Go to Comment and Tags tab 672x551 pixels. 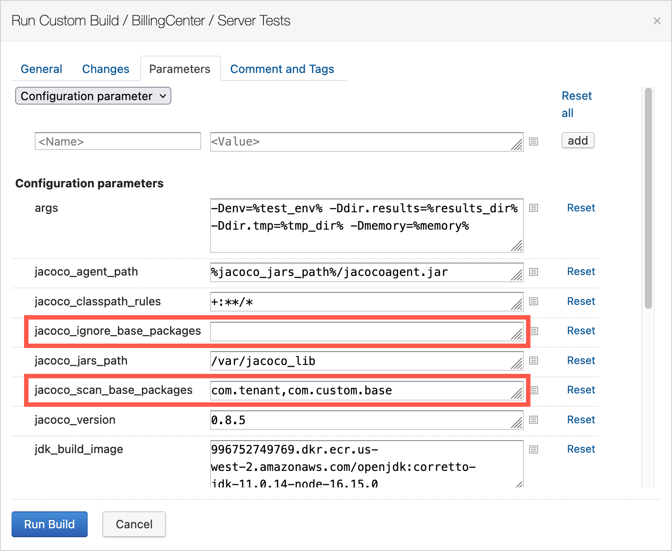point(282,69)
